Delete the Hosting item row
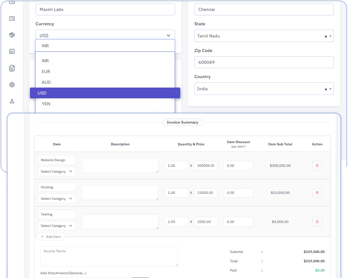 [317, 193]
